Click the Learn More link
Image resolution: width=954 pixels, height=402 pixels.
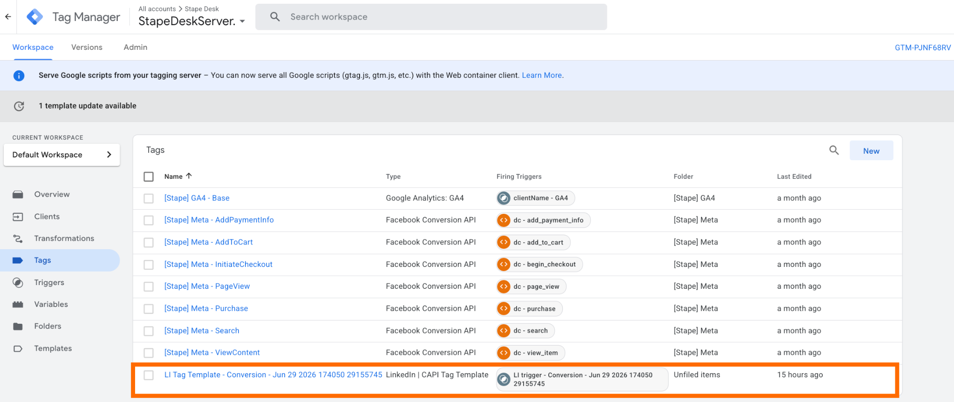(x=542, y=75)
